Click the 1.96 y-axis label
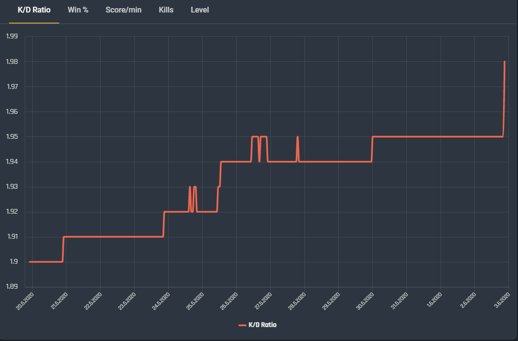 pyautogui.click(x=12, y=111)
